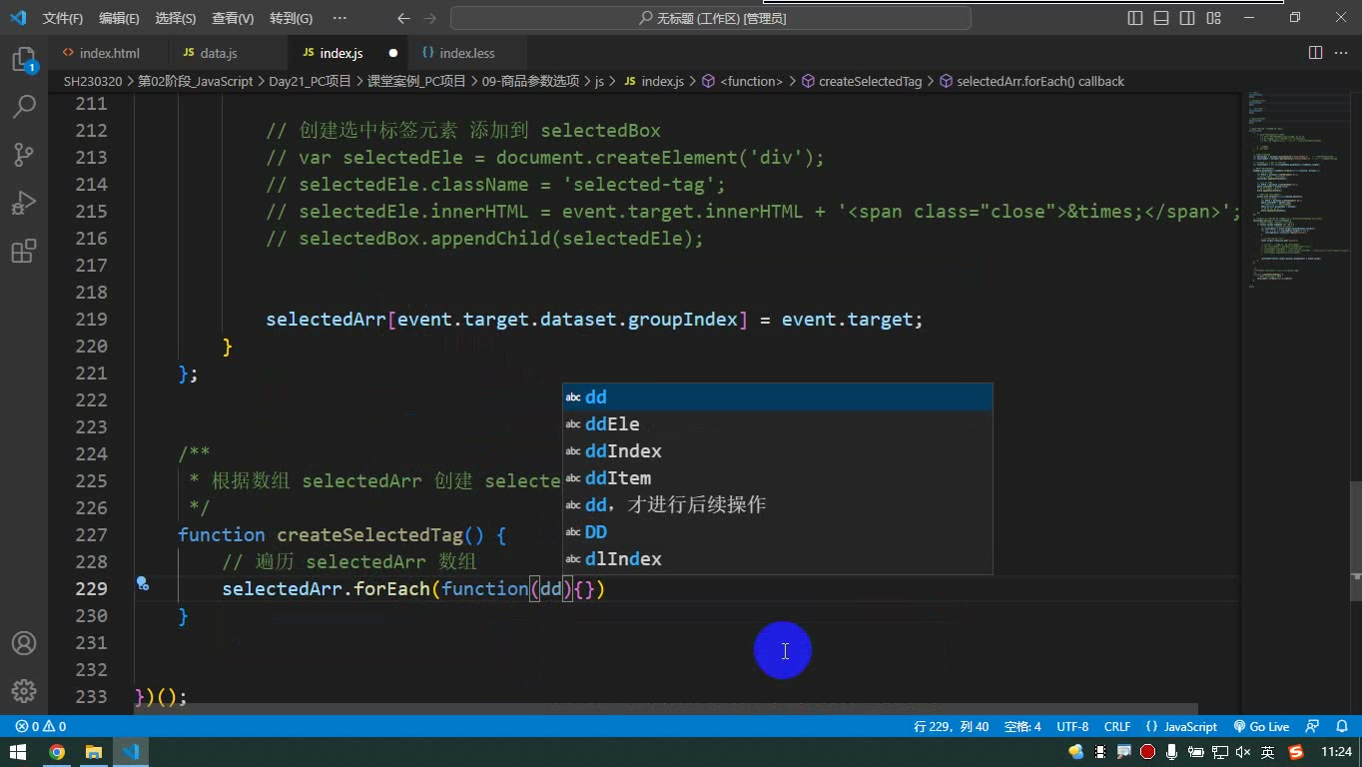This screenshot has height=767, width=1362.
Task: Expand the 09-商品参数选项 breadcrumb folder
Action: (530, 81)
